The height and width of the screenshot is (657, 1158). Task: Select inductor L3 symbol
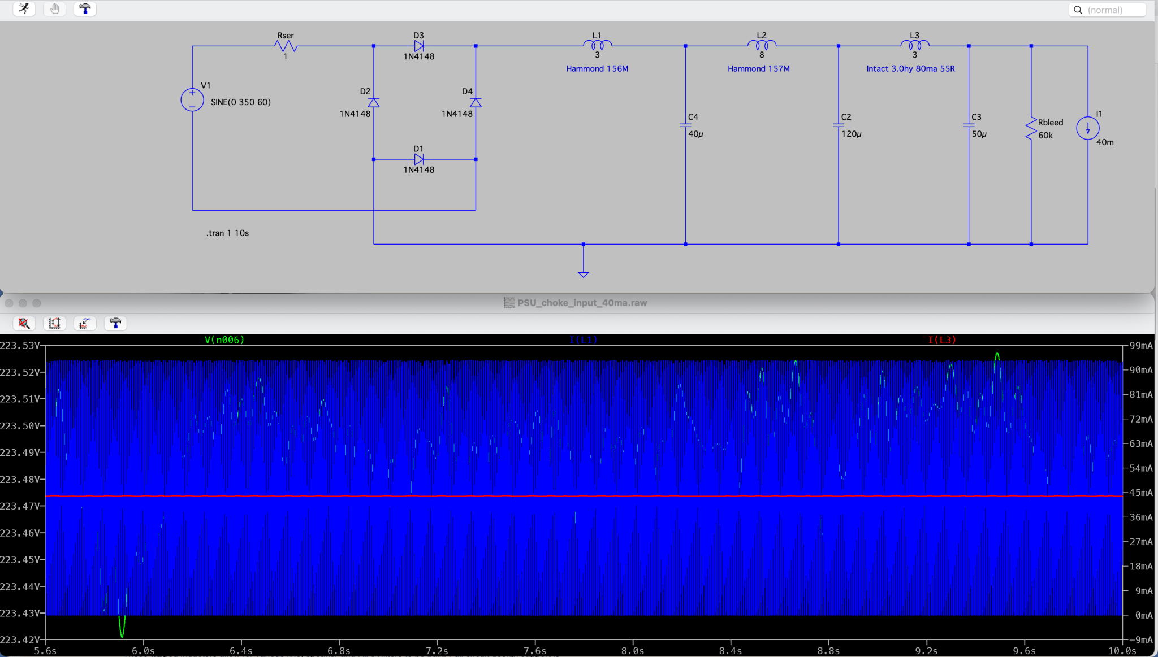(x=915, y=45)
